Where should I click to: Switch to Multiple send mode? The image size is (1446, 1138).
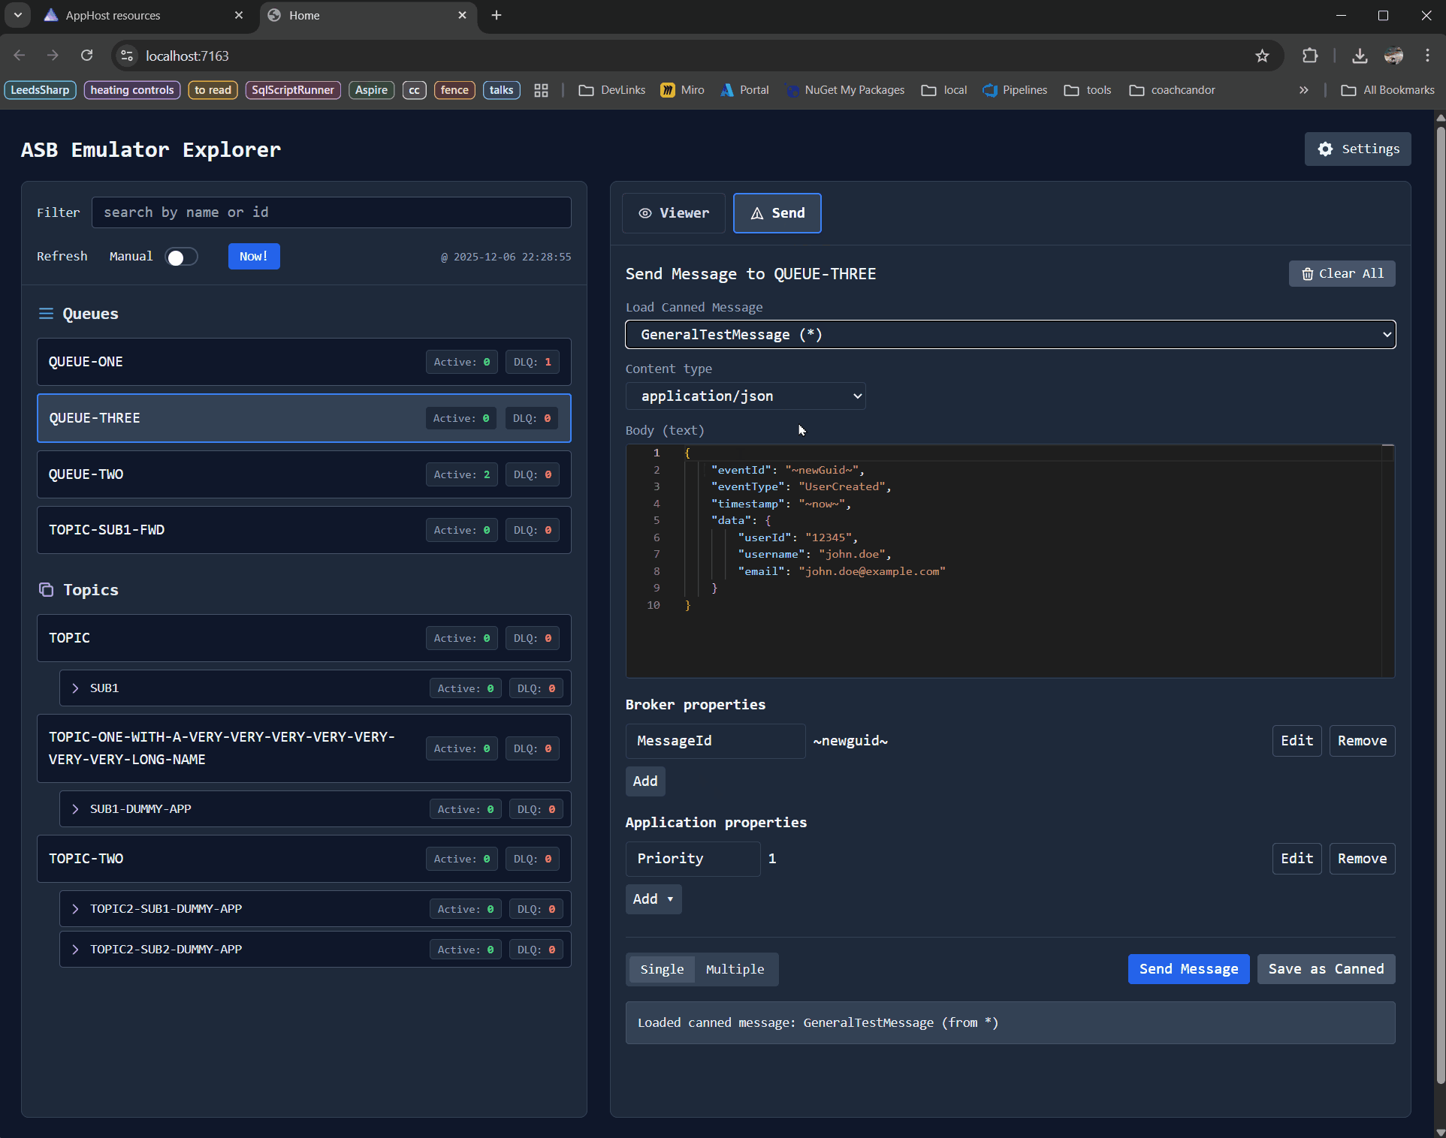(x=735, y=969)
